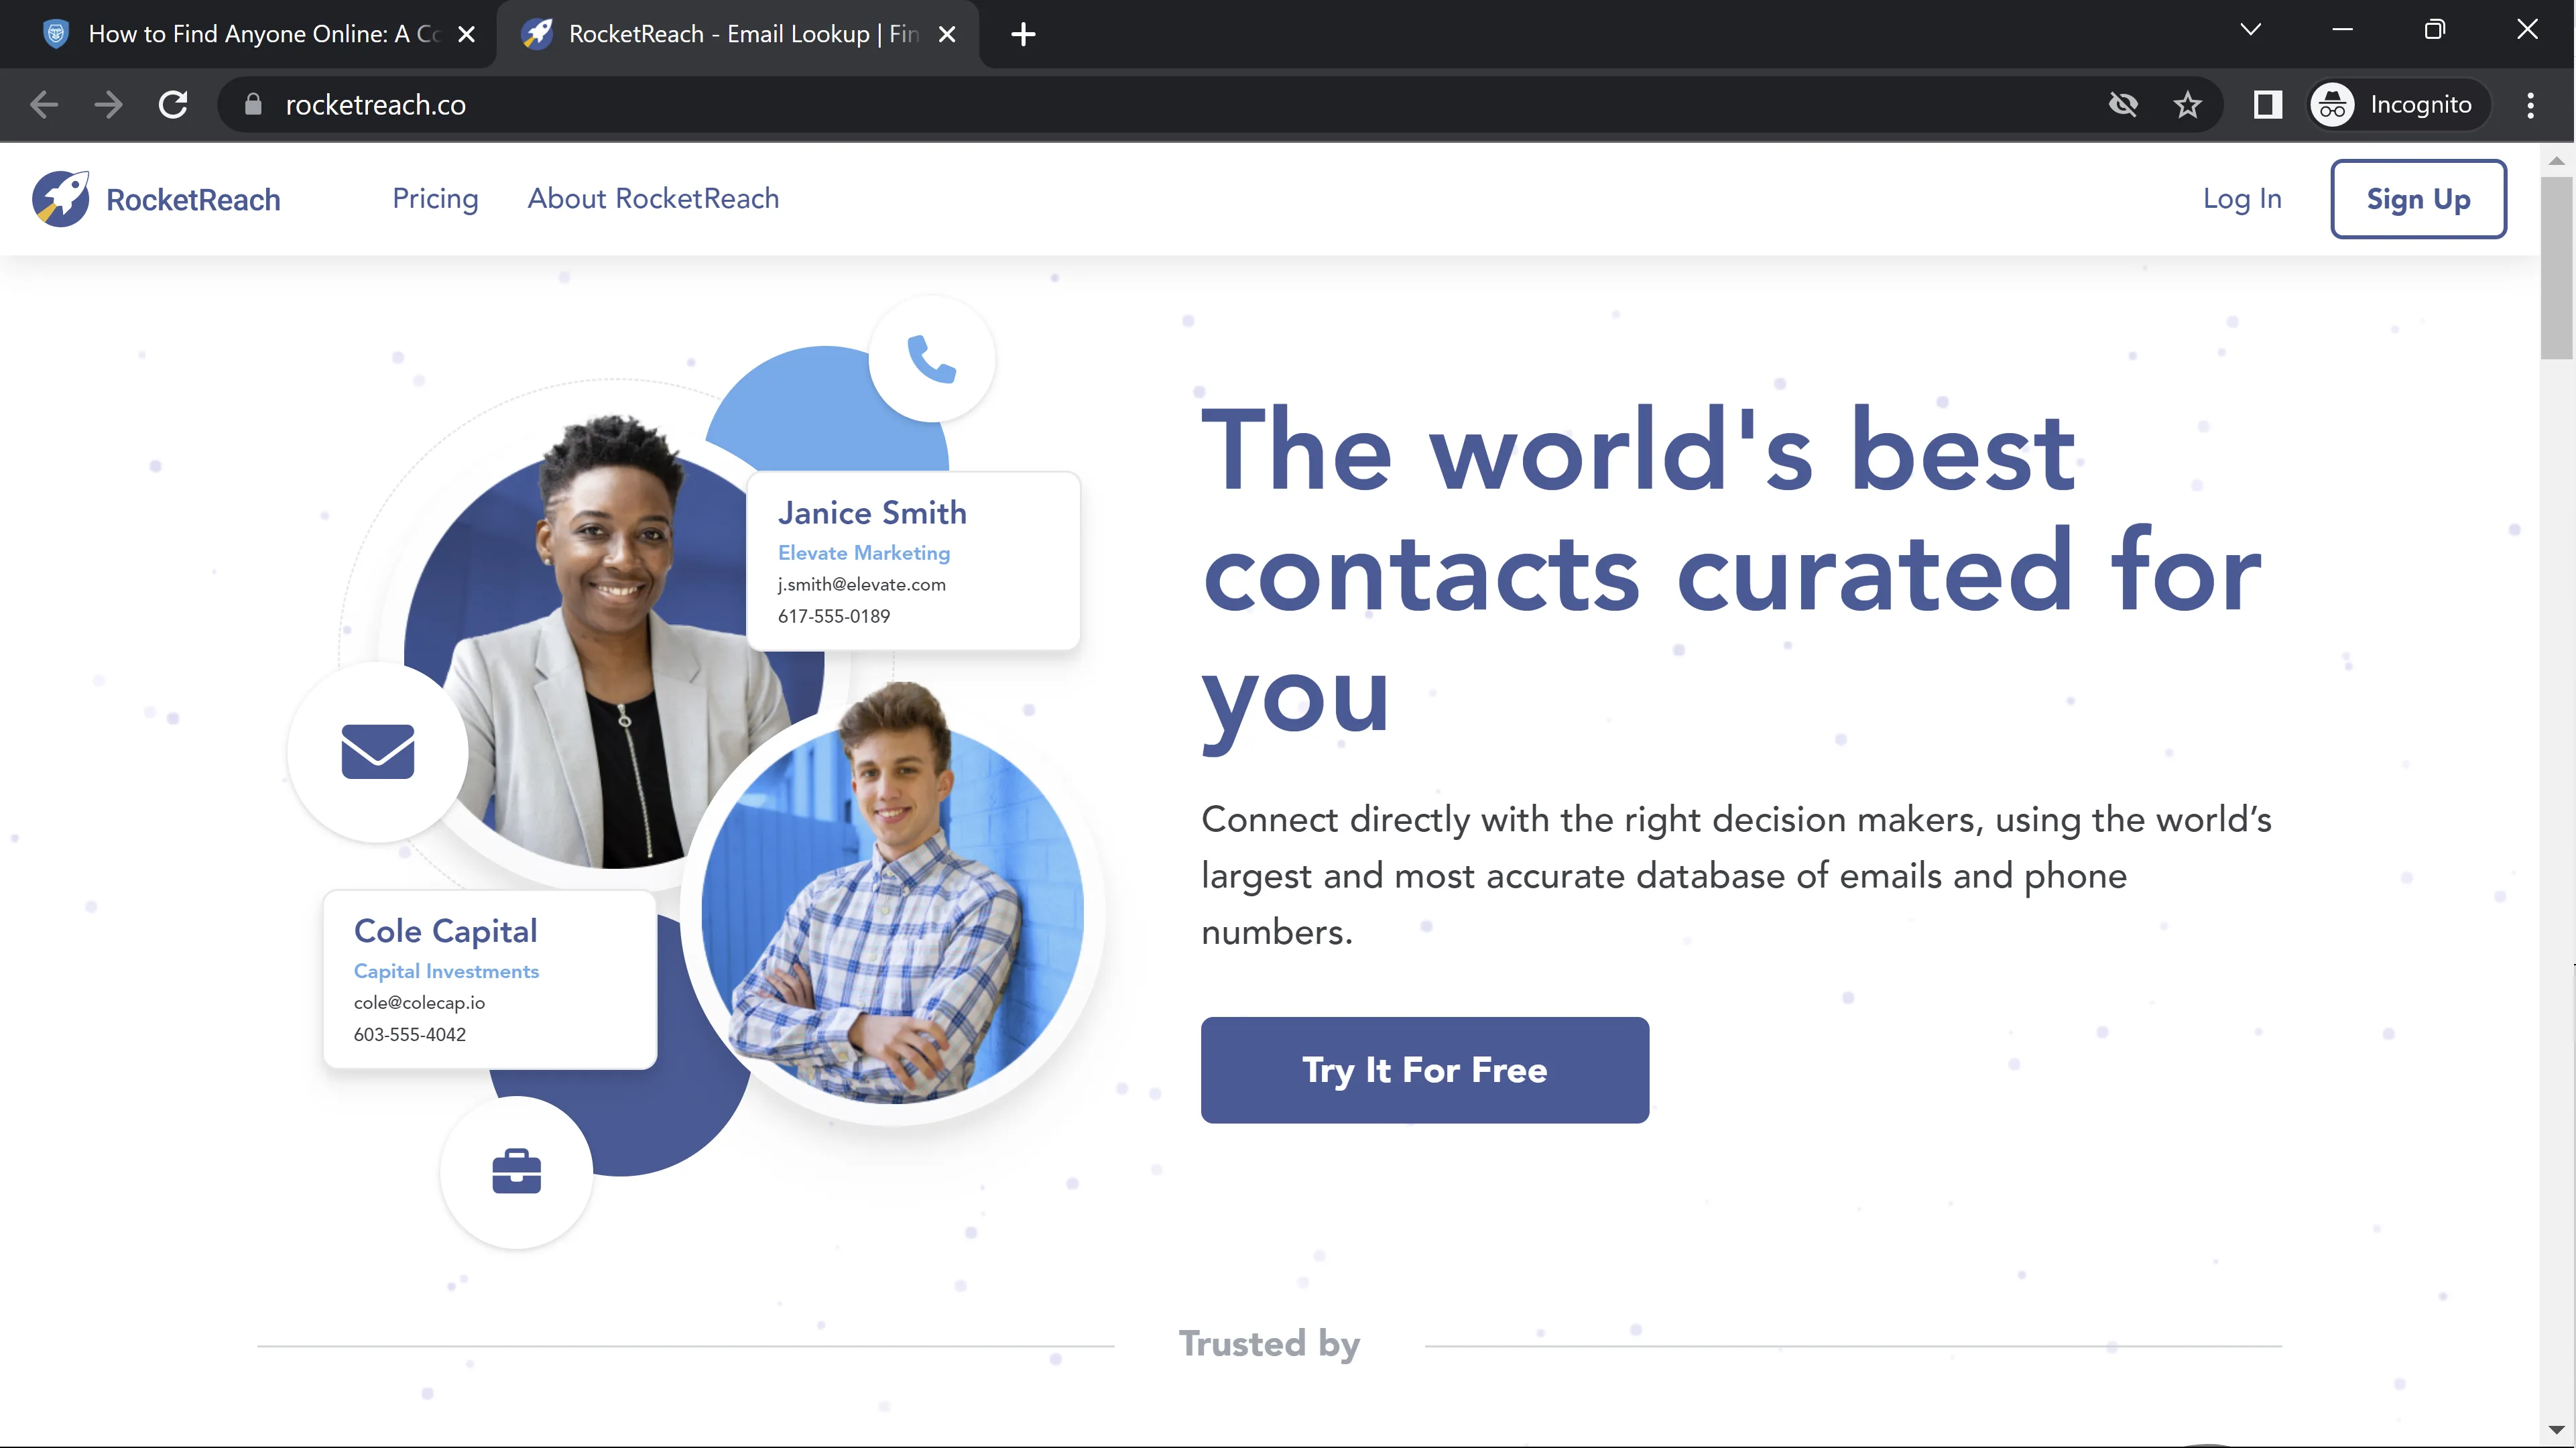Screen dimensions: 2576x1448
Task: Expand the tab search chevron
Action: coord(2250,30)
